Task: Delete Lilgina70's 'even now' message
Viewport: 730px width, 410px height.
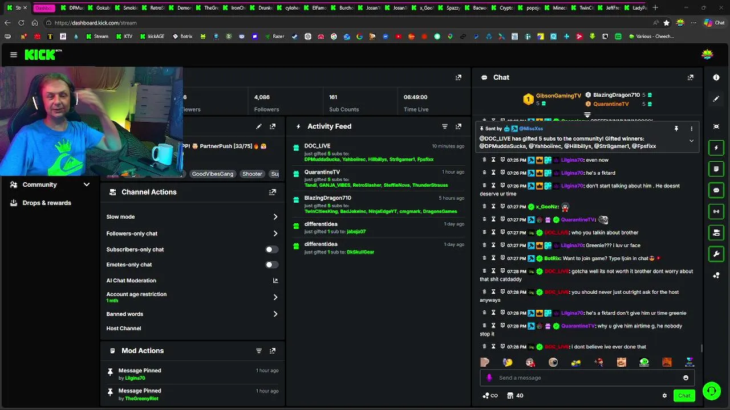Action: 484,160
